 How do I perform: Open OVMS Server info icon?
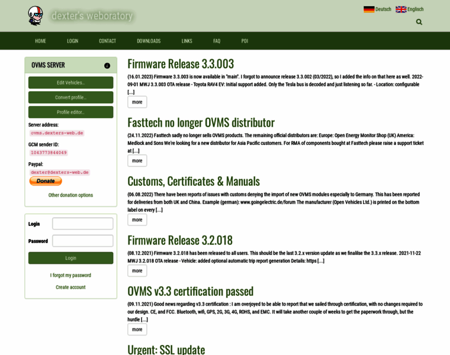(107, 66)
